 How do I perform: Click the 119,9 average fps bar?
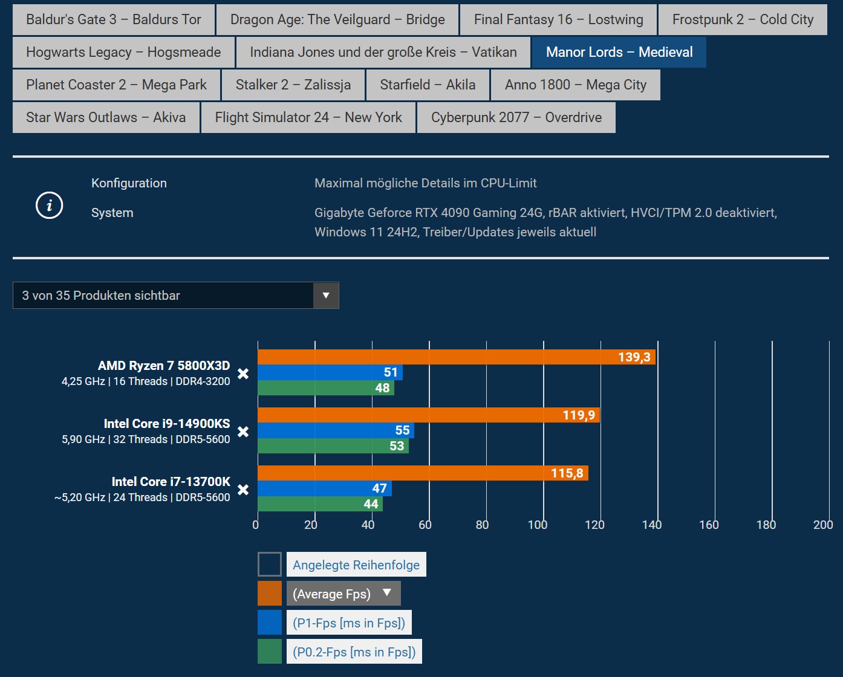coord(429,415)
